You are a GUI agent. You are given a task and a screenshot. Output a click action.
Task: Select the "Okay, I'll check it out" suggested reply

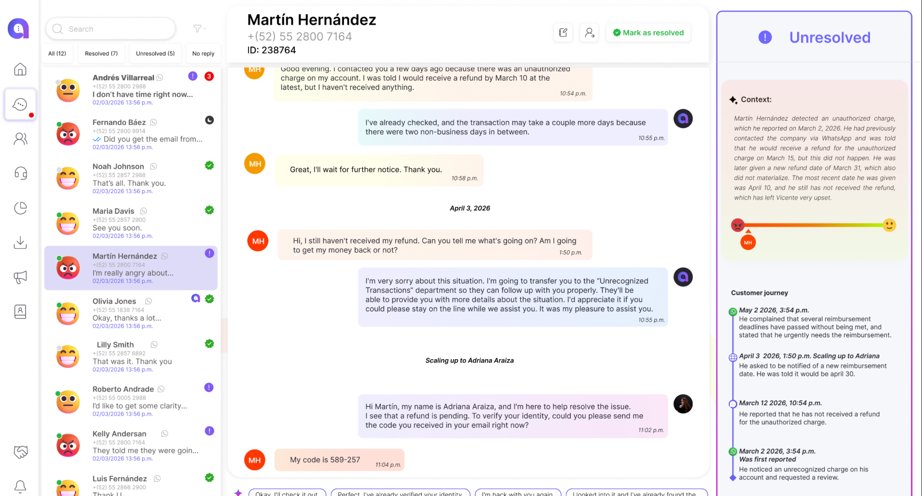point(287,493)
